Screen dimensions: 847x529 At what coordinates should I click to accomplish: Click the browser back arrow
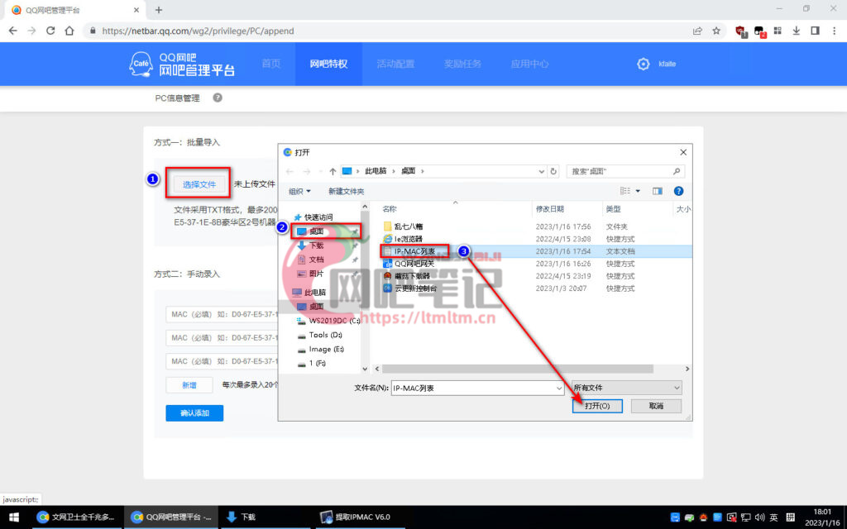click(13, 31)
